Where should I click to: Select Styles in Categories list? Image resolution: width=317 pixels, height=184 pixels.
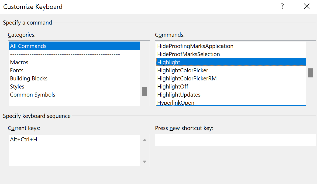coord(17,87)
